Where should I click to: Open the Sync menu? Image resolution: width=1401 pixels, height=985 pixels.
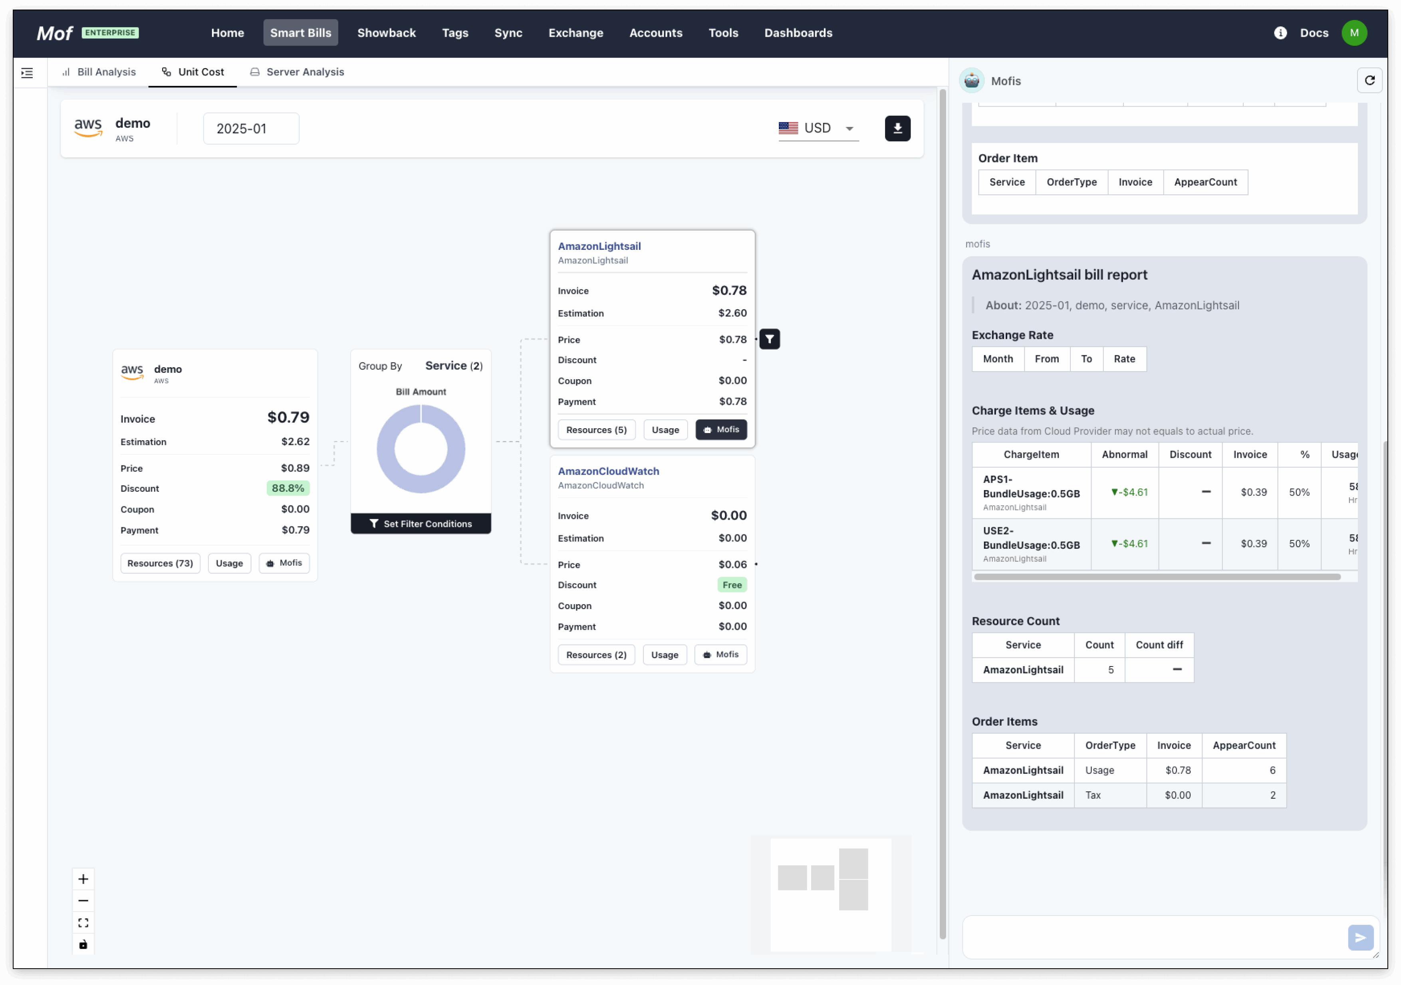click(x=508, y=33)
